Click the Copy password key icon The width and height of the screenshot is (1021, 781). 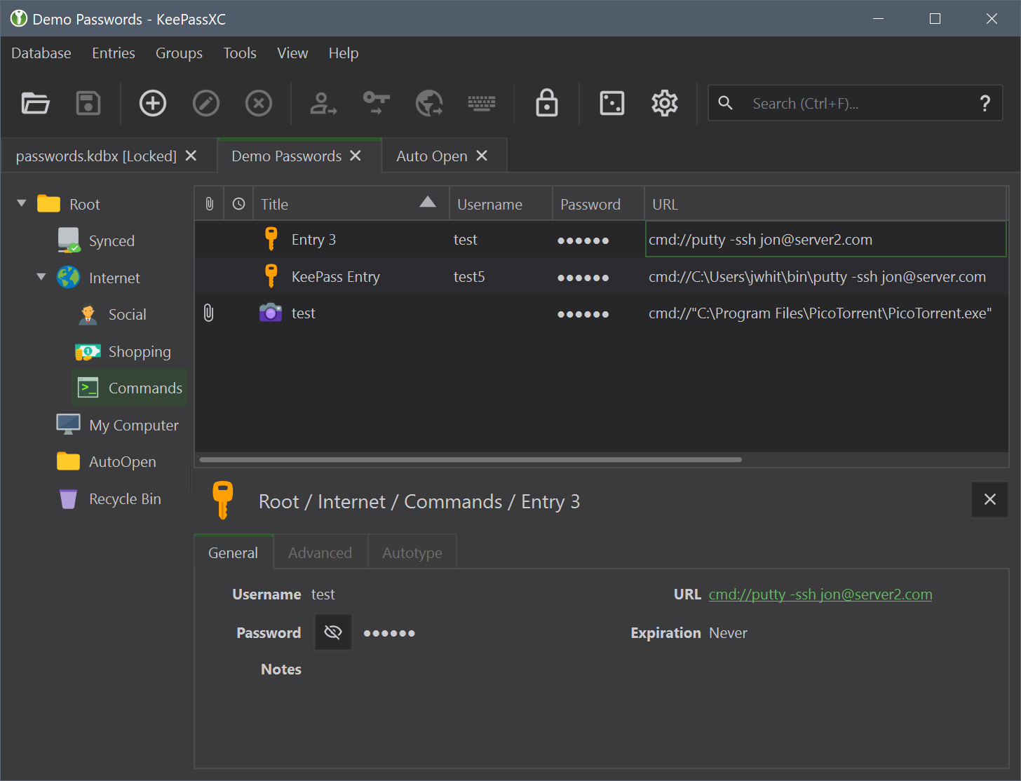click(377, 104)
